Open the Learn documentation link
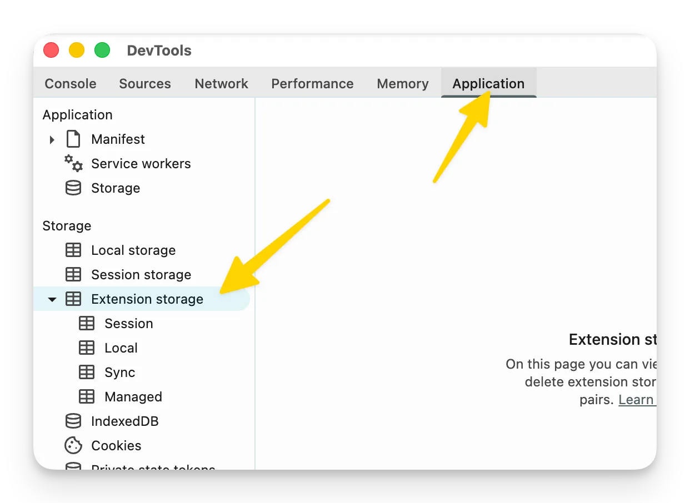The image size is (690, 503). coord(637,399)
